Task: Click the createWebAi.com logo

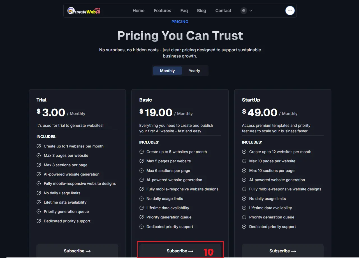Action: (x=84, y=10)
